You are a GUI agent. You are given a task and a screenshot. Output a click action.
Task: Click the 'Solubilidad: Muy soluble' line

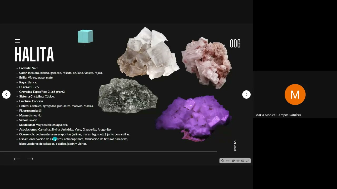click(x=44, y=125)
